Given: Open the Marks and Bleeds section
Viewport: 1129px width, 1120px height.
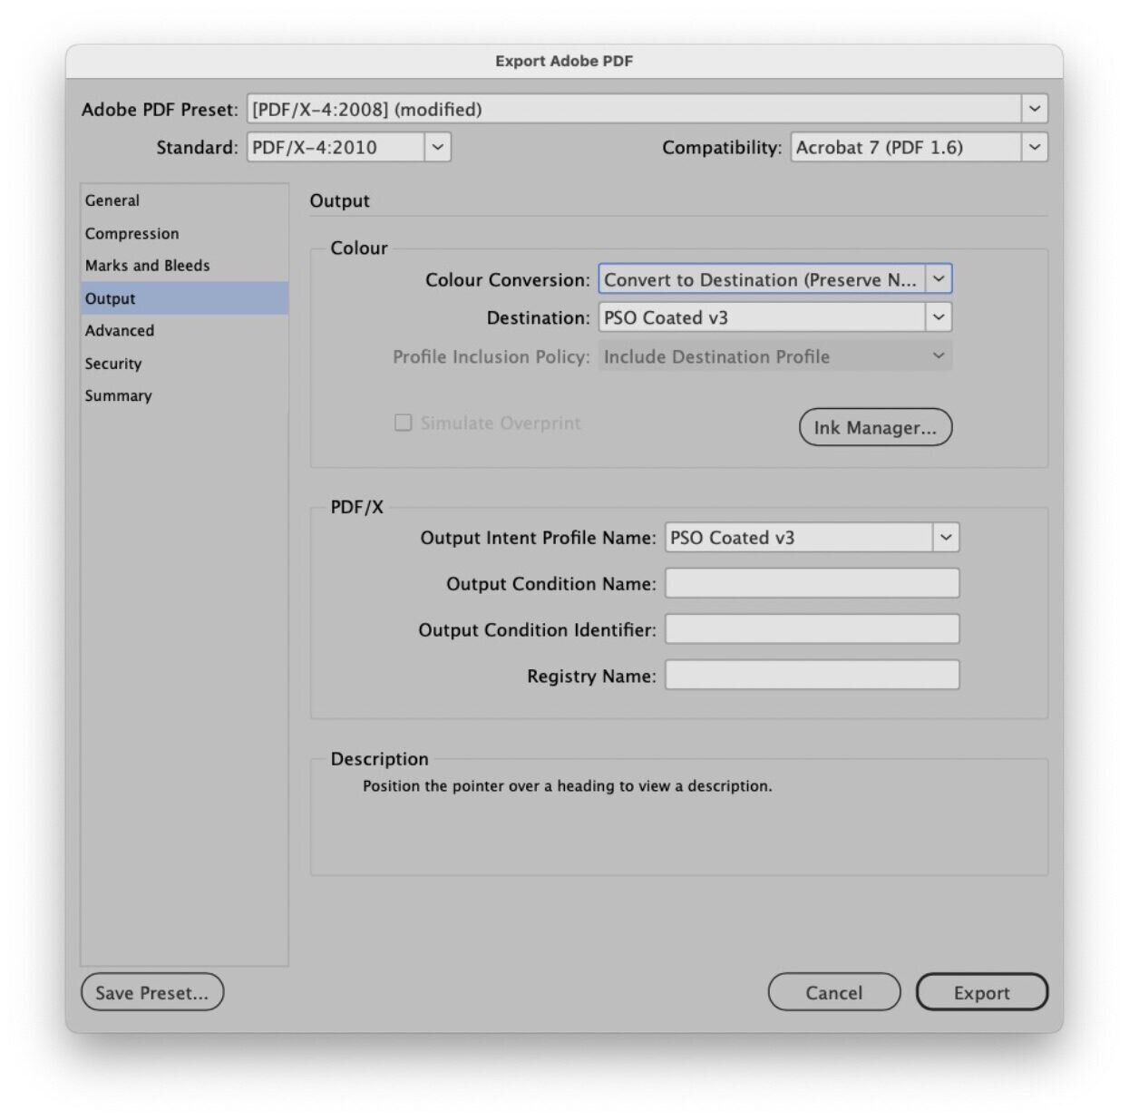Looking at the screenshot, I should (x=148, y=266).
